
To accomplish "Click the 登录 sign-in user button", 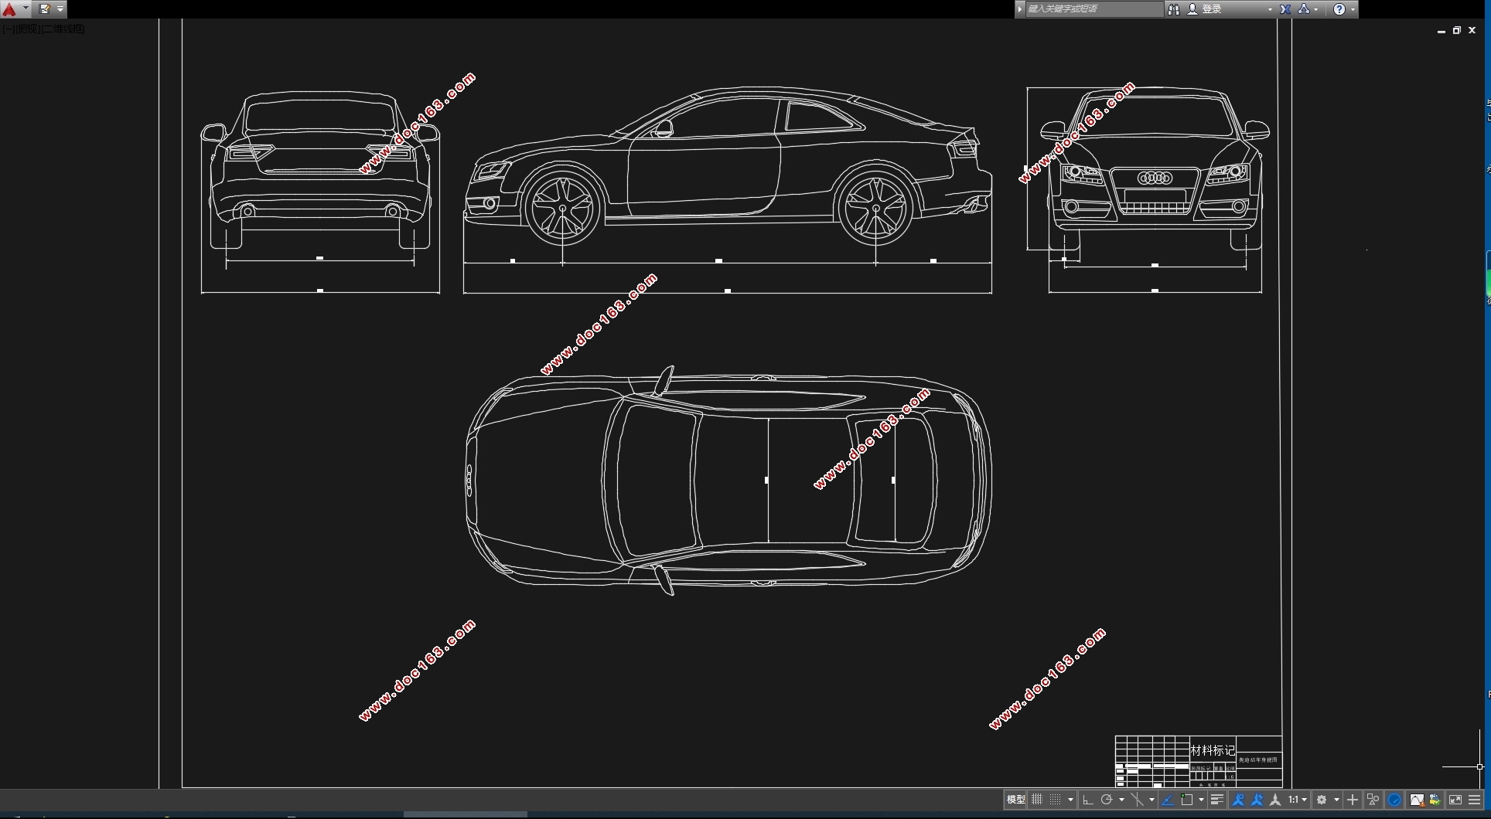I will pos(1206,9).
